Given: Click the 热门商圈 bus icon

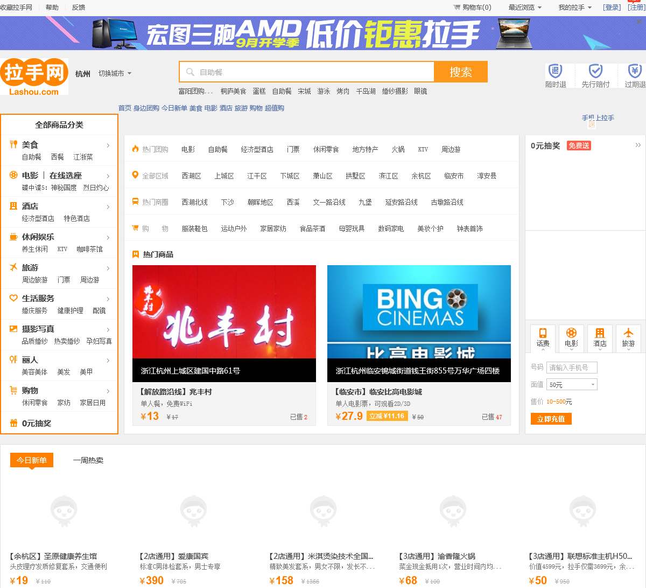Looking at the screenshot, I should point(136,202).
